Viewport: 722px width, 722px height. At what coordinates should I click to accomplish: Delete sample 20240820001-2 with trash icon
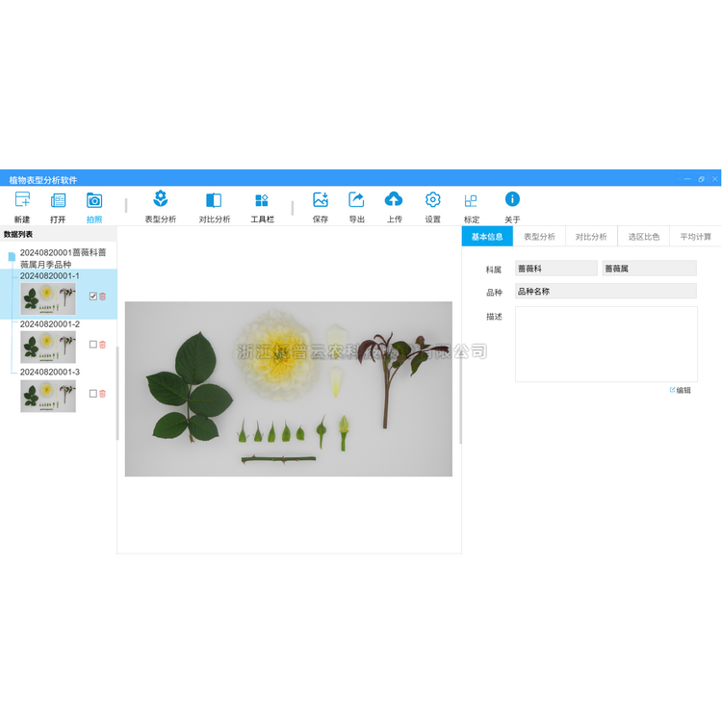click(103, 345)
